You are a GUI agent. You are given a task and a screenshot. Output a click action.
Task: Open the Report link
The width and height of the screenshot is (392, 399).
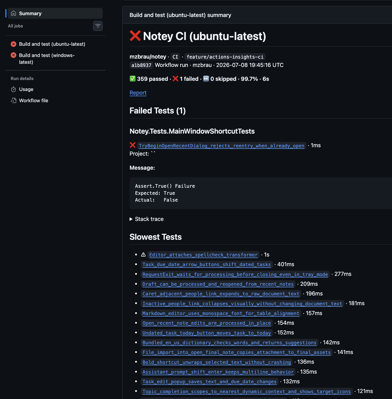[x=138, y=93]
